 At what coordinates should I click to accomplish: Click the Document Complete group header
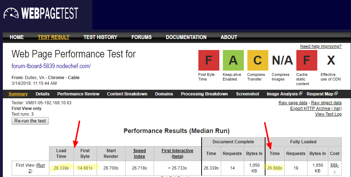tap(233, 142)
